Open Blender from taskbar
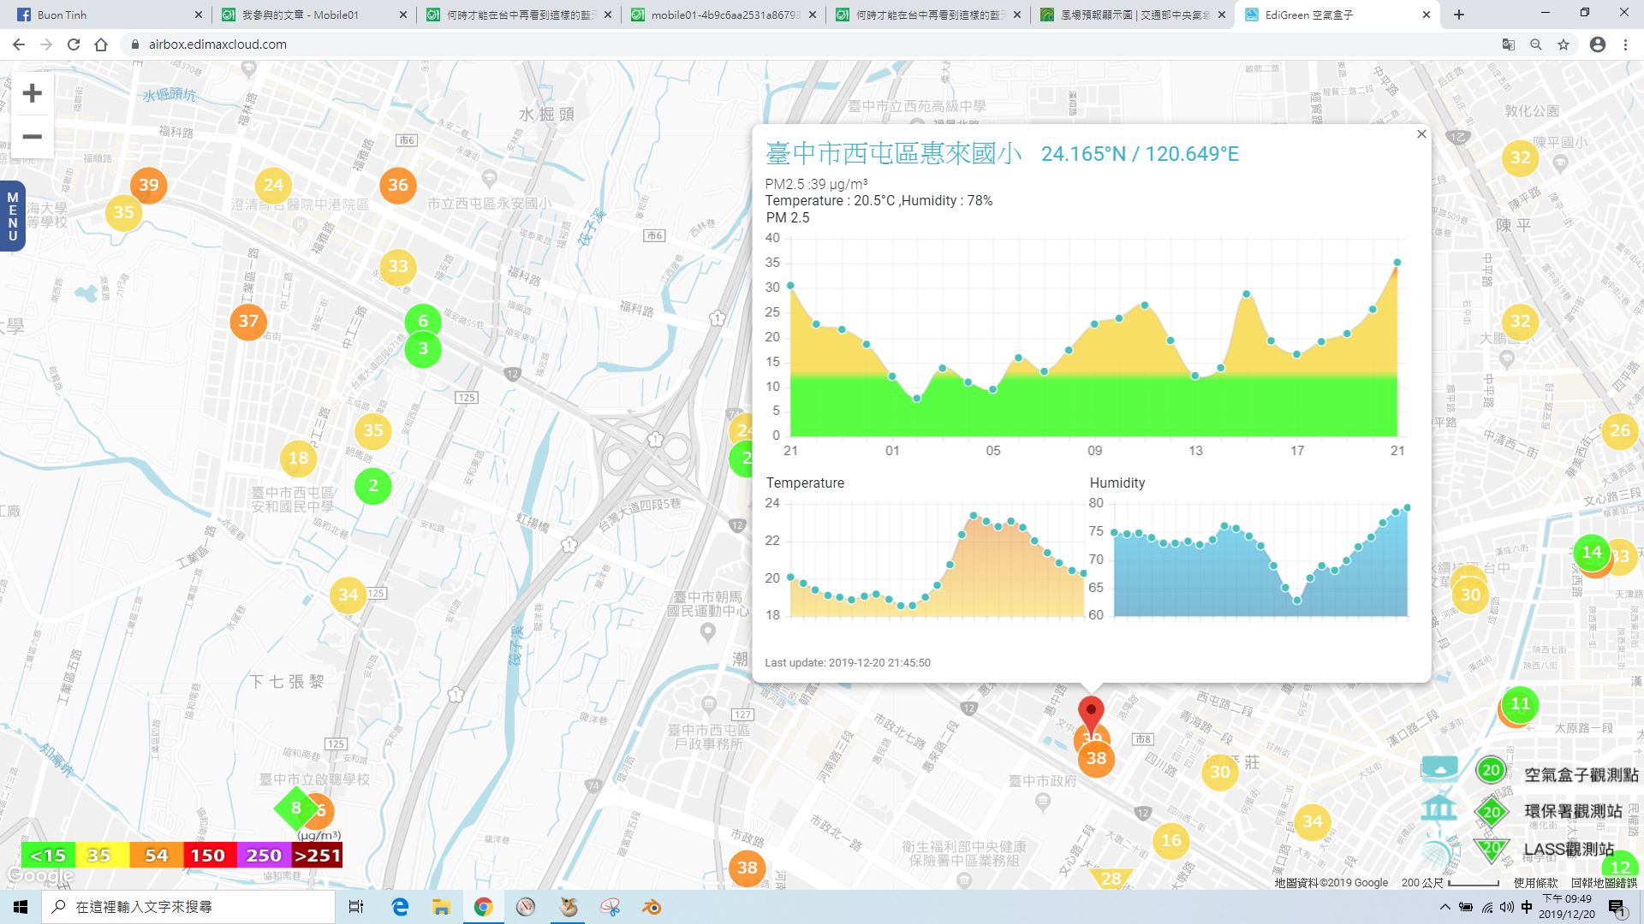 pos(652,907)
